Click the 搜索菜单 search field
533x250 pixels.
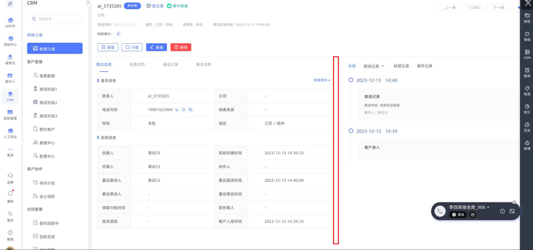pos(55,19)
